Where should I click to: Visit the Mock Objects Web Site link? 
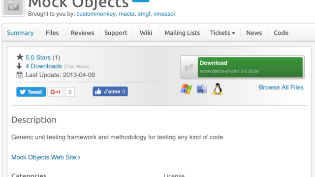click(x=46, y=157)
